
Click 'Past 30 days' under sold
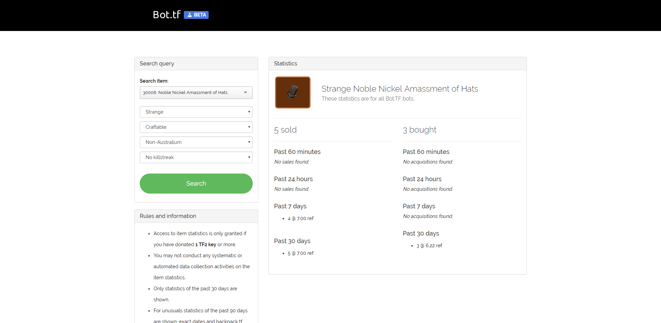tap(292, 241)
